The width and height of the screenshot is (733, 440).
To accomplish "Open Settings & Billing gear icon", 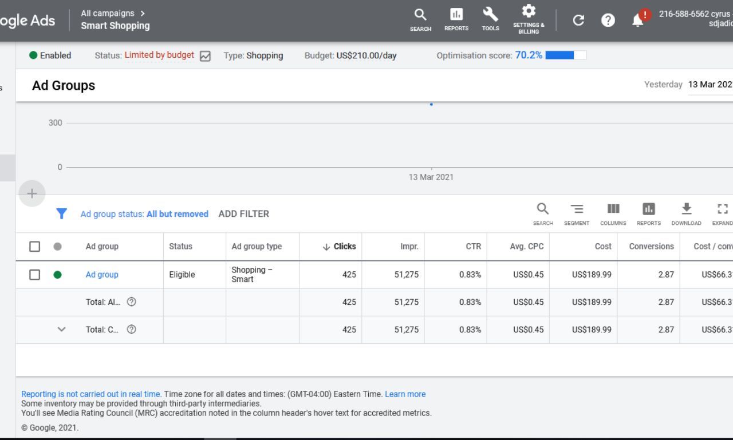I will tap(529, 19).
